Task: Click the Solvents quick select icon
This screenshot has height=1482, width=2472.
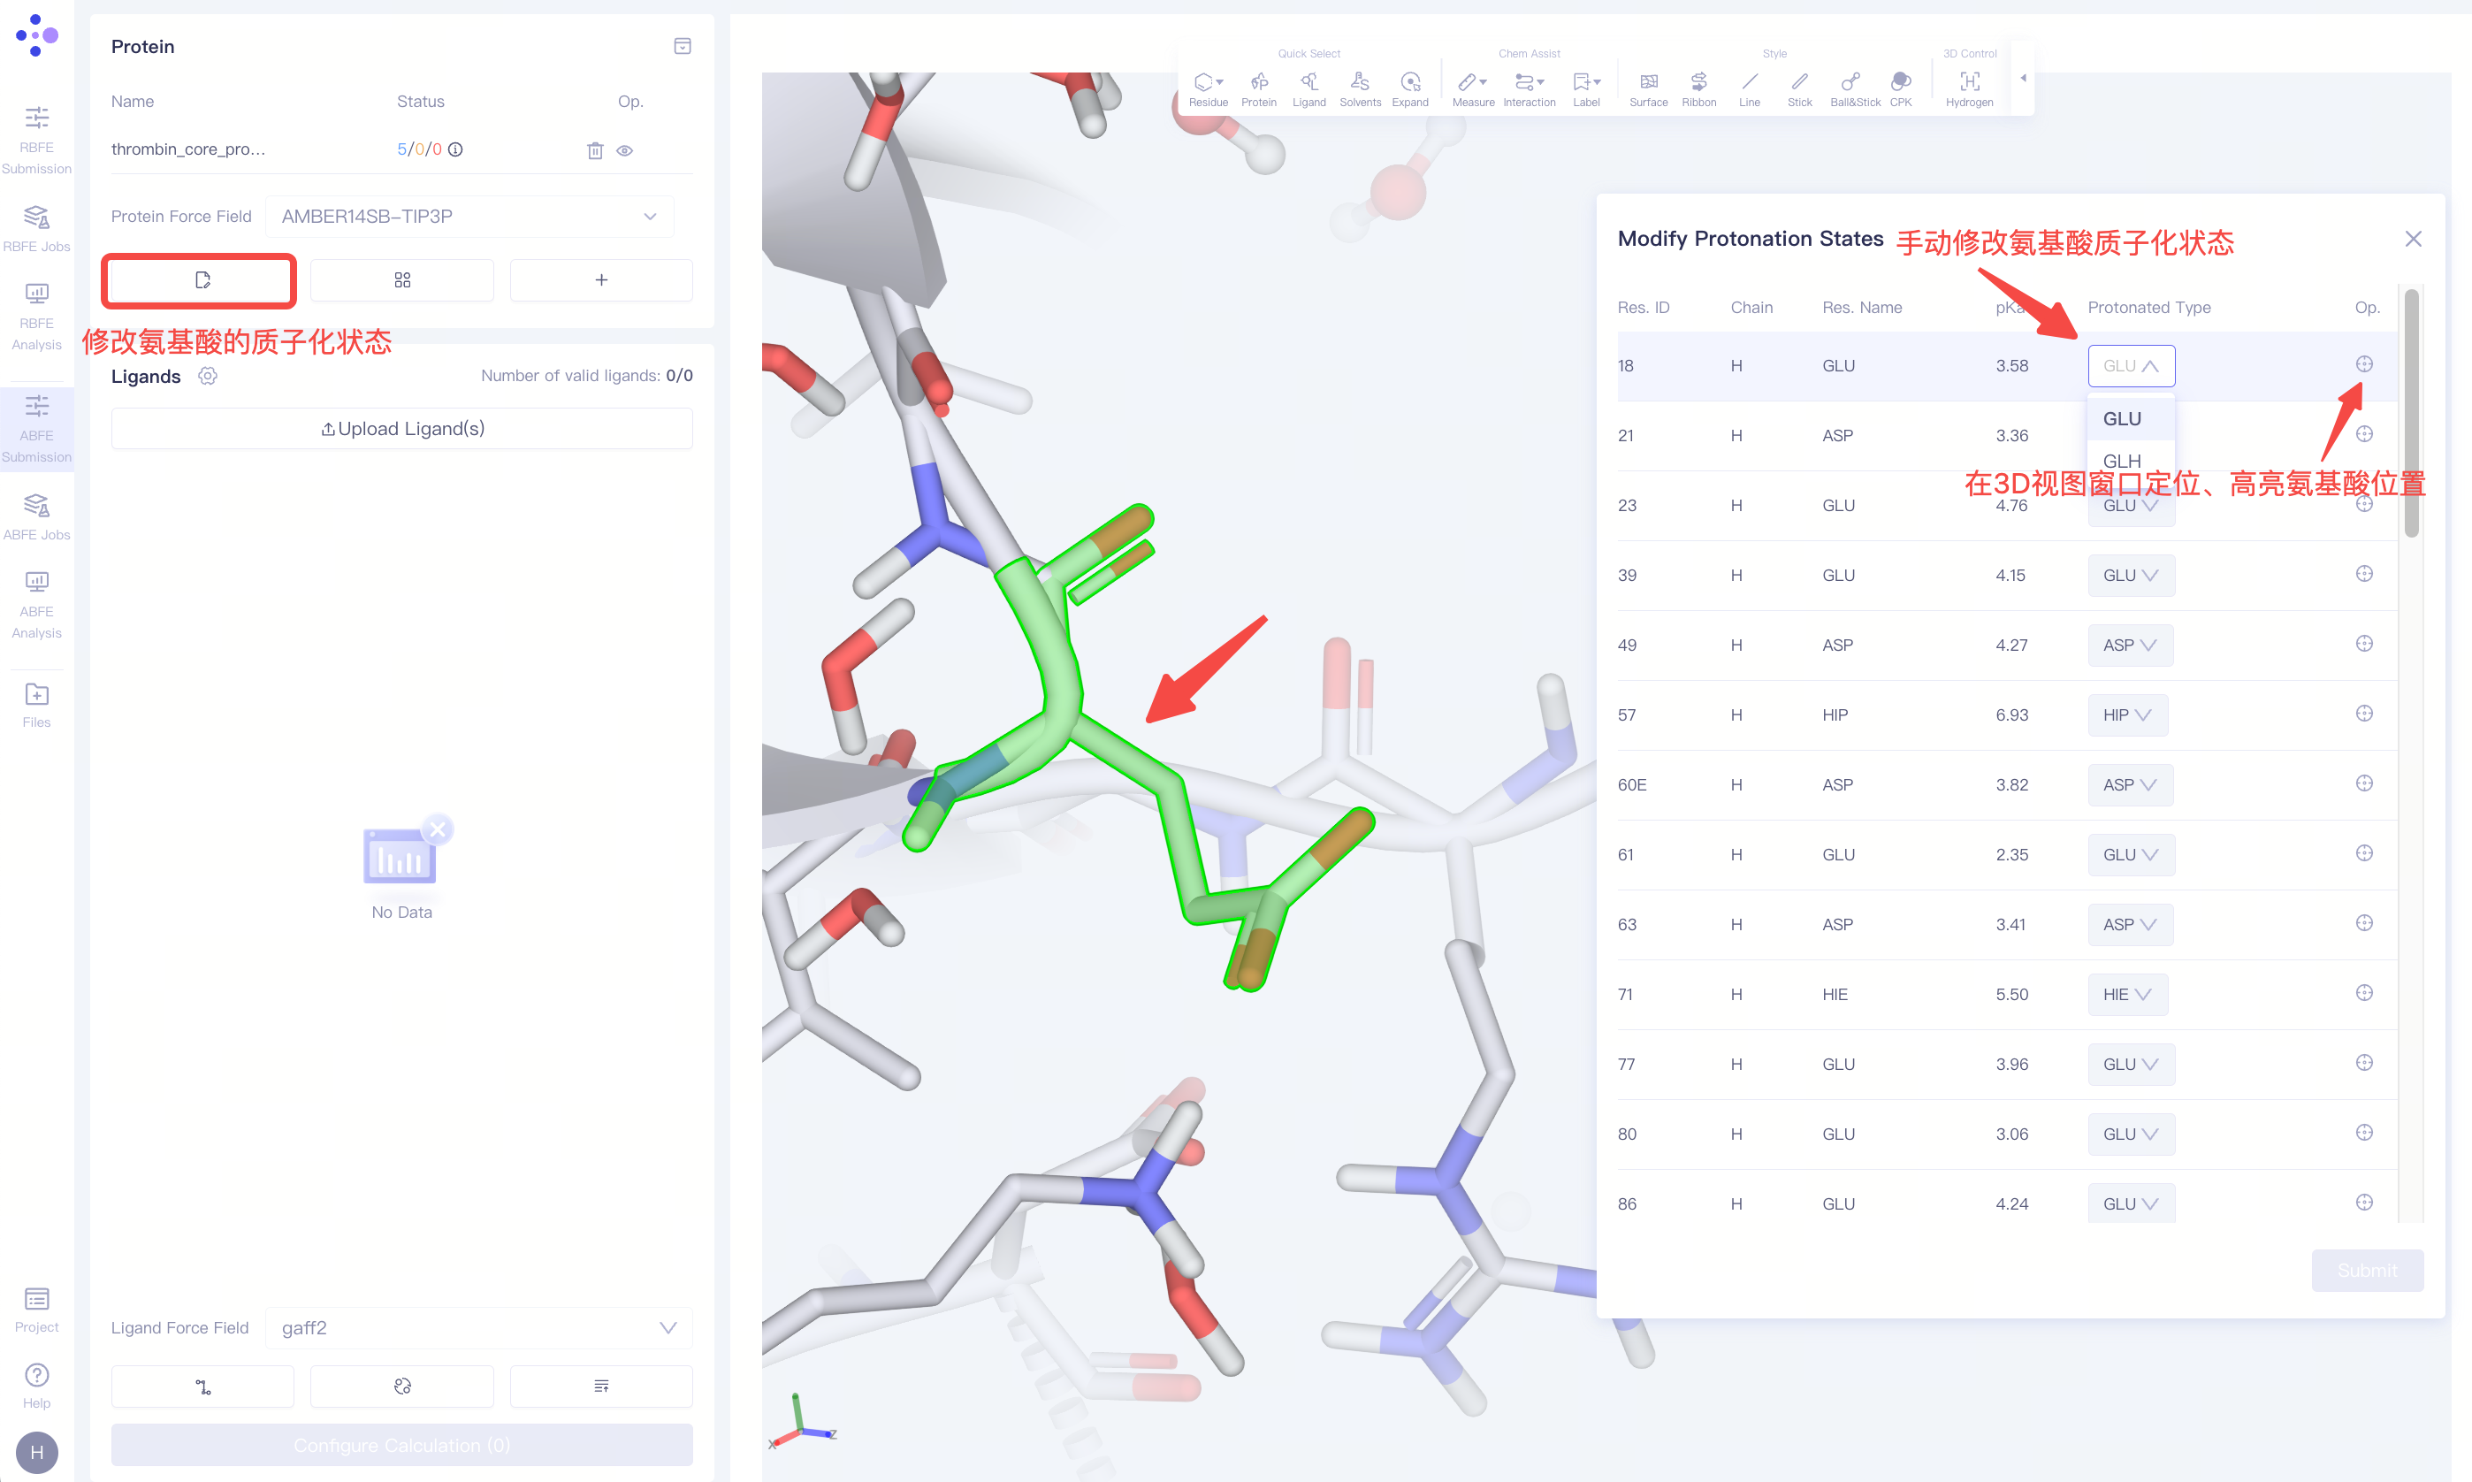Action: click(1359, 83)
